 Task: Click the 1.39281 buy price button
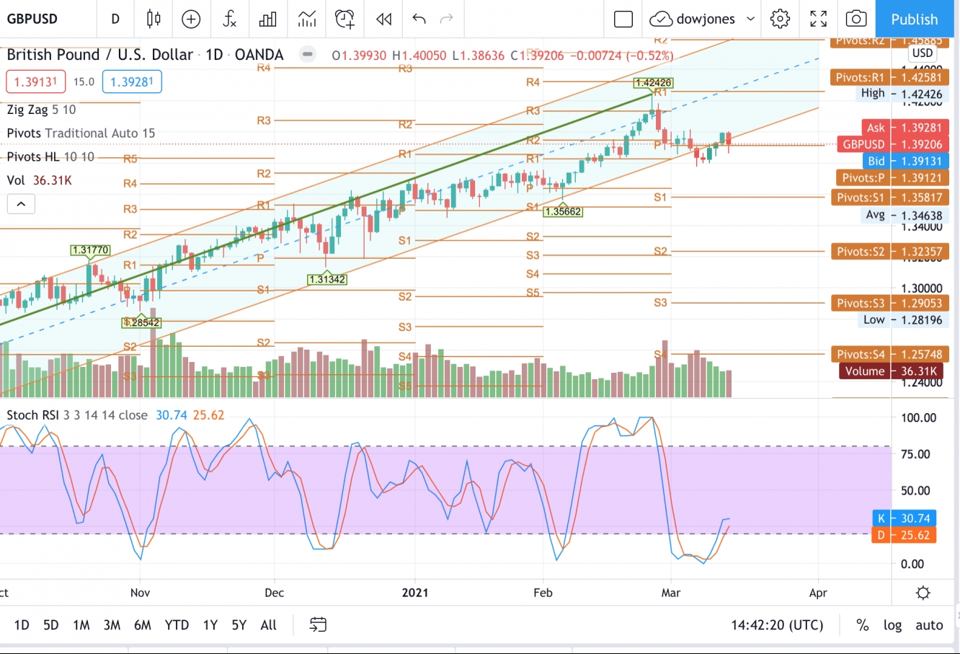pyautogui.click(x=132, y=81)
